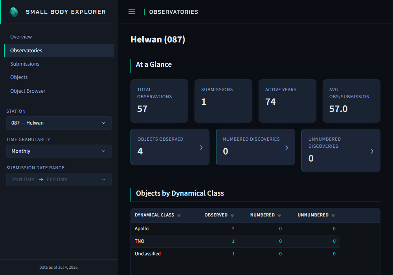Open the Objects Observed card

[x=170, y=147]
